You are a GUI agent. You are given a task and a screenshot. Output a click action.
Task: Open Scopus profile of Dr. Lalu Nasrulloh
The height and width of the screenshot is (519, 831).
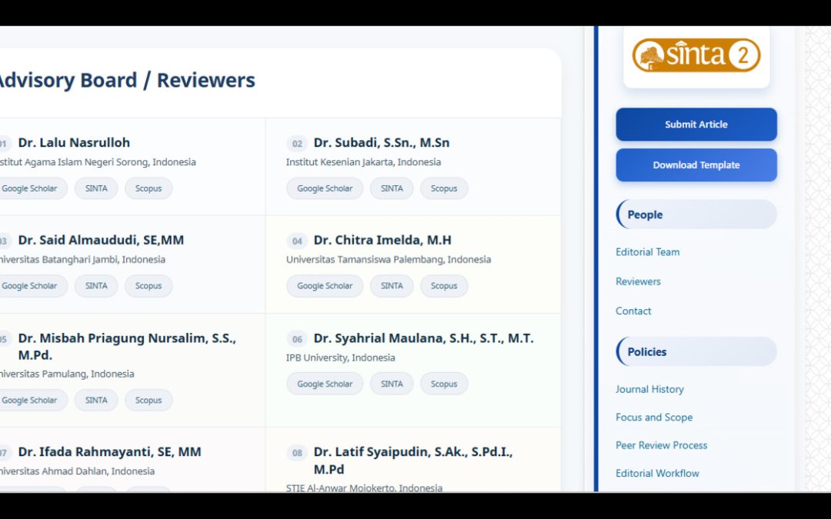(149, 188)
